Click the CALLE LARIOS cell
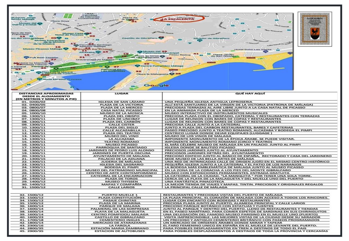 click(121, 187)
